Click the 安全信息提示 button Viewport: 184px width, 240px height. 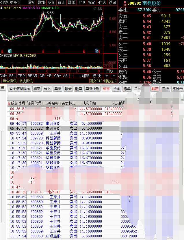20,89
